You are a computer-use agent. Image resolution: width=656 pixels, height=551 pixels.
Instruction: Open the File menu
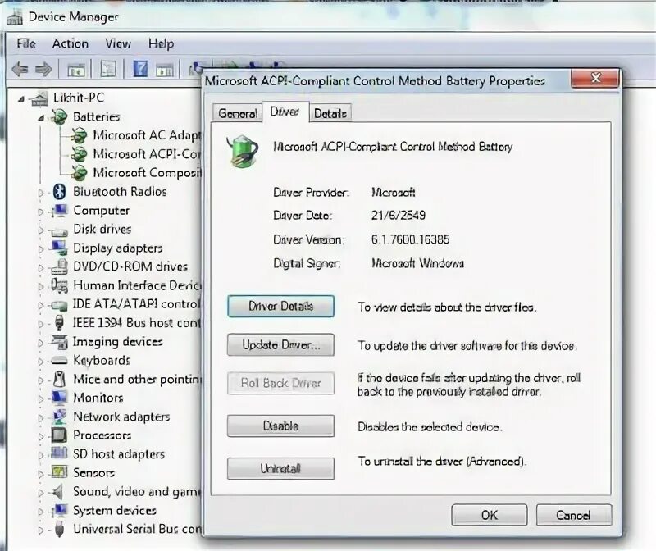26,43
